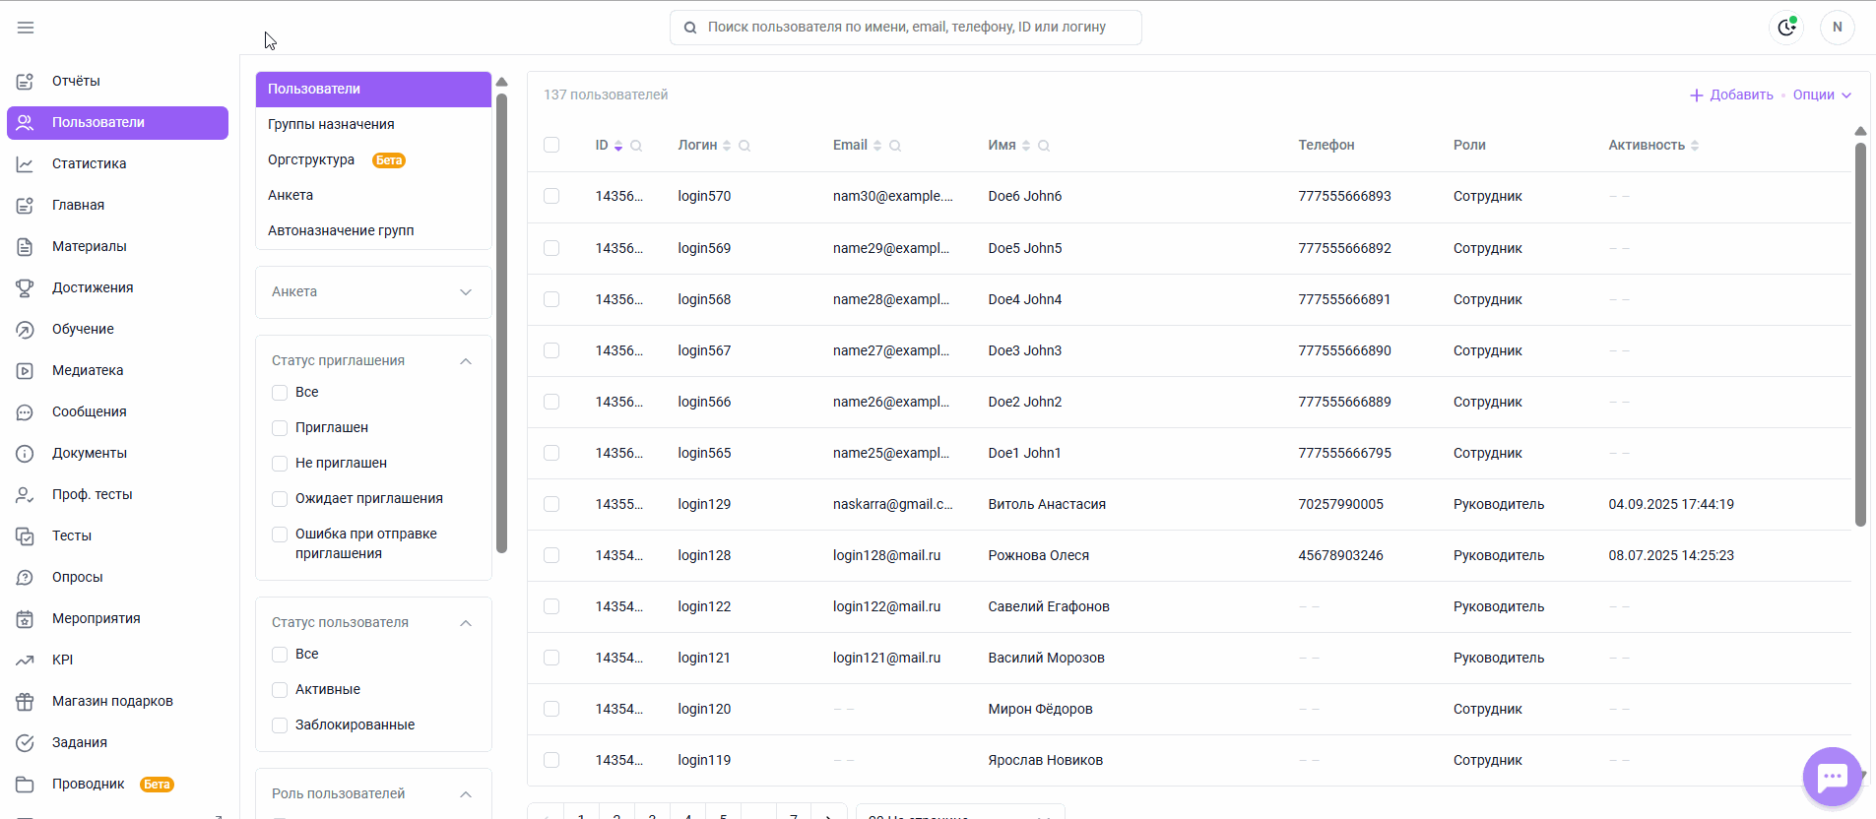
Task: Click the Документы info icon
Action: (x=26, y=453)
